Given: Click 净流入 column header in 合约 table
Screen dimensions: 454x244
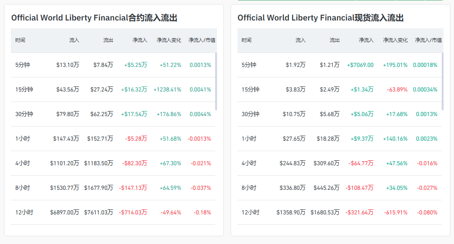Looking at the screenshot, I should [140, 40].
